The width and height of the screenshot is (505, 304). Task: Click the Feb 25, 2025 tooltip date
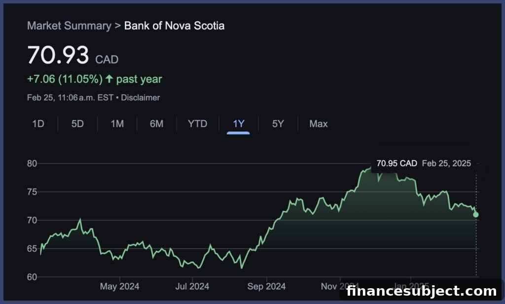(446, 164)
